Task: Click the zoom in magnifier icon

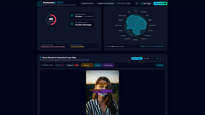Action: pyautogui.click(x=160, y=58)
